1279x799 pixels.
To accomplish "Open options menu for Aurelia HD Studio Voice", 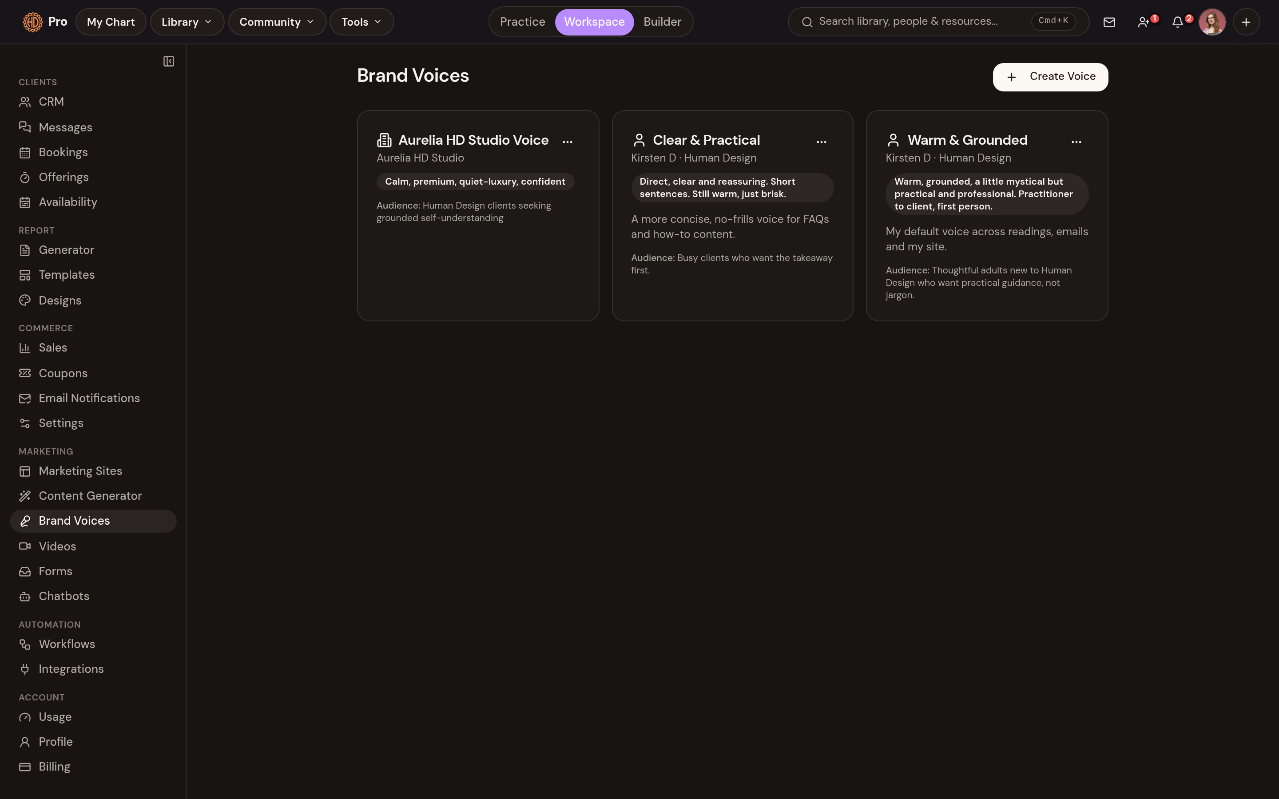I will 568,142.
